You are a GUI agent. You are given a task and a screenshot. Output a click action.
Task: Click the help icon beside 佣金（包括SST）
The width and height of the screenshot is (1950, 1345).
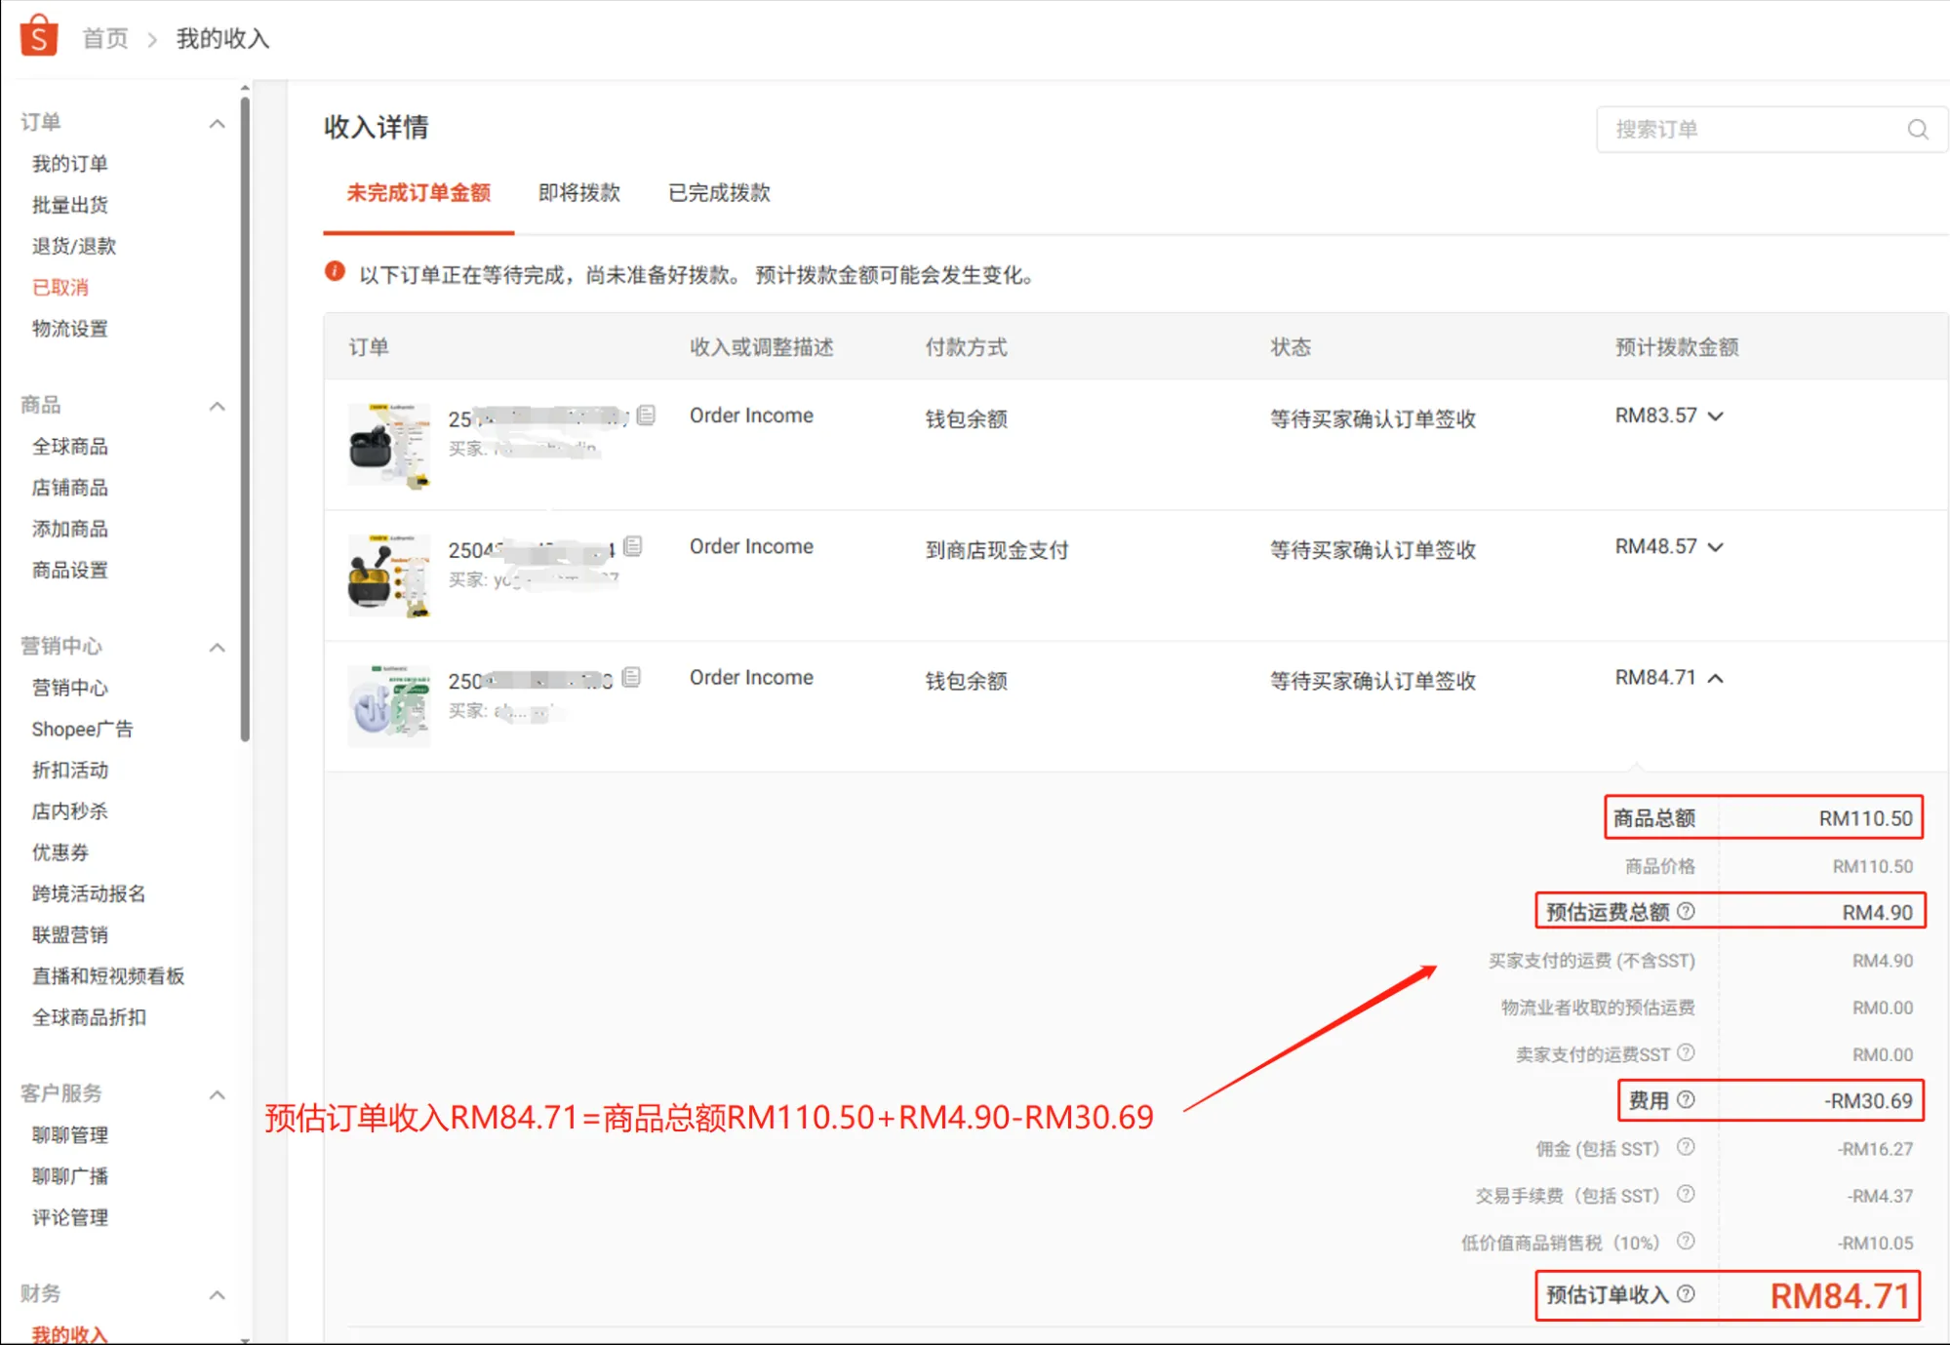click(1685, 1148)
